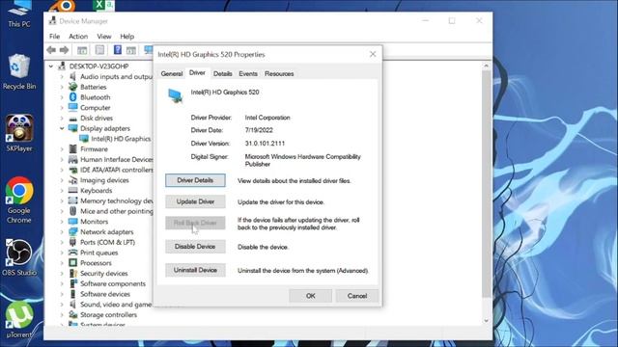Click the Intel Corporation provider text

267,118
